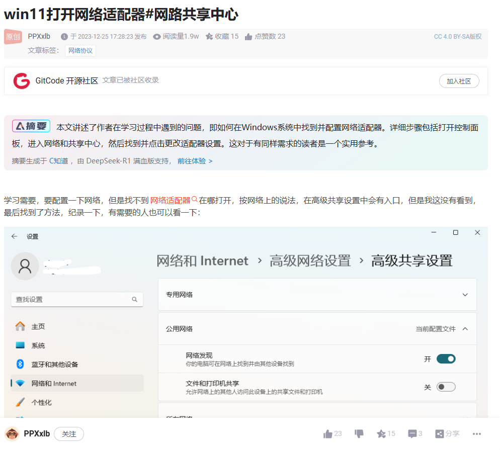Click the 原创 original badge
500x450 pixels.
coord(13,37)
